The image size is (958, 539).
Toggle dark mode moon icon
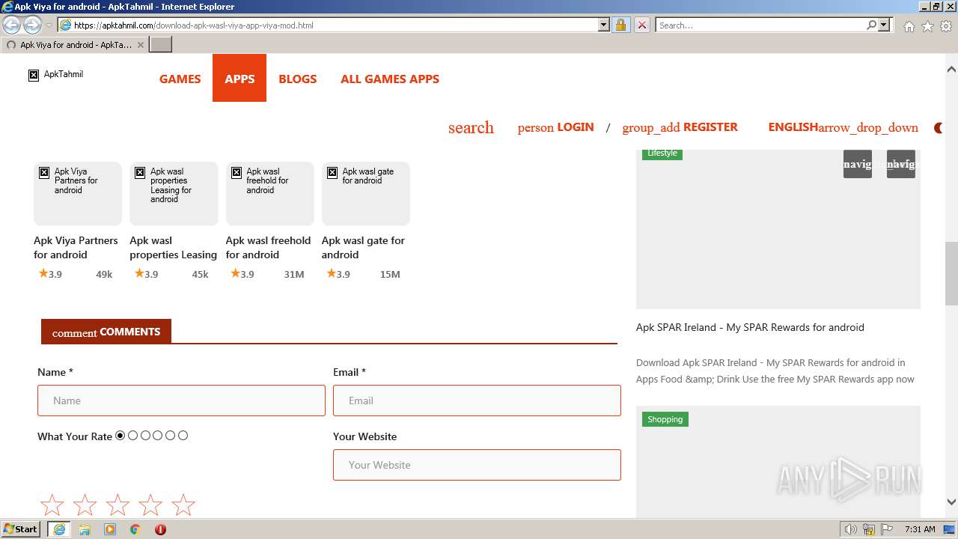click(x=939, y=128)
